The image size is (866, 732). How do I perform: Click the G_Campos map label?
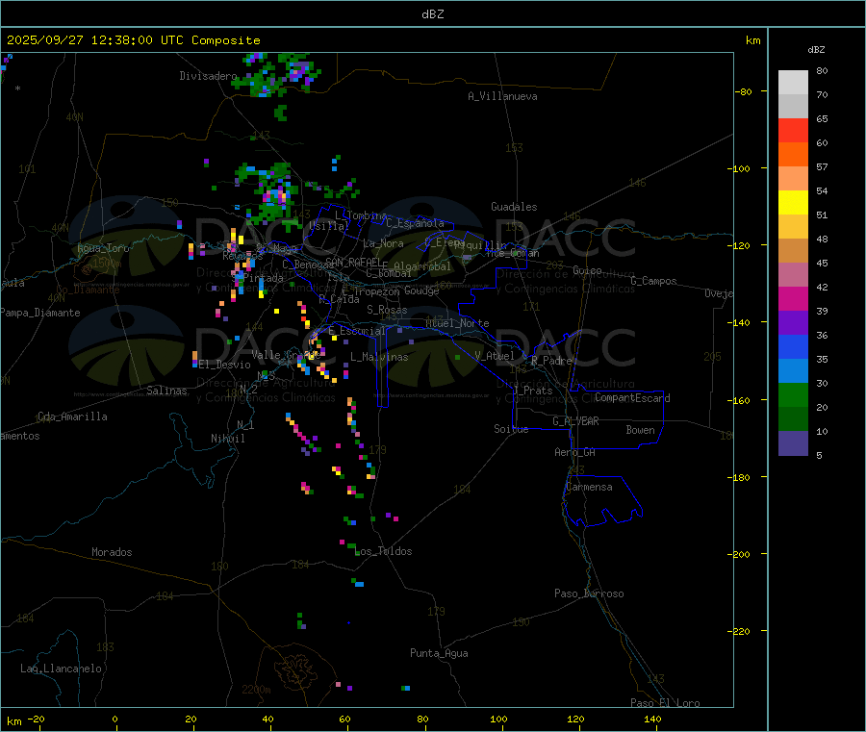pyautogui.click(x=654, y=281)
